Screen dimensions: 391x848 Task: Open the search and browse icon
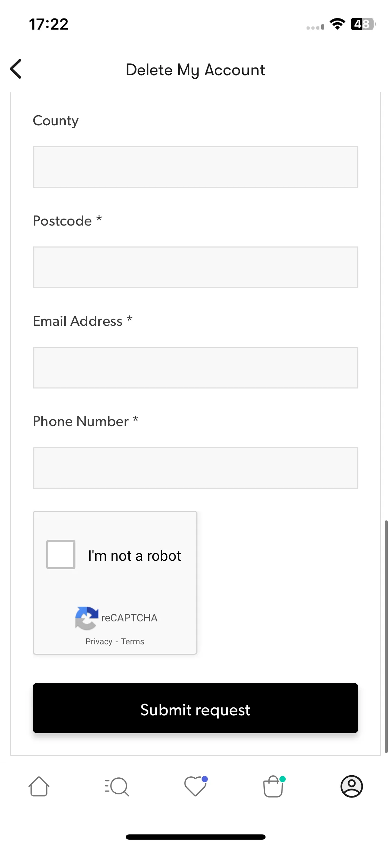coord(117,786)
